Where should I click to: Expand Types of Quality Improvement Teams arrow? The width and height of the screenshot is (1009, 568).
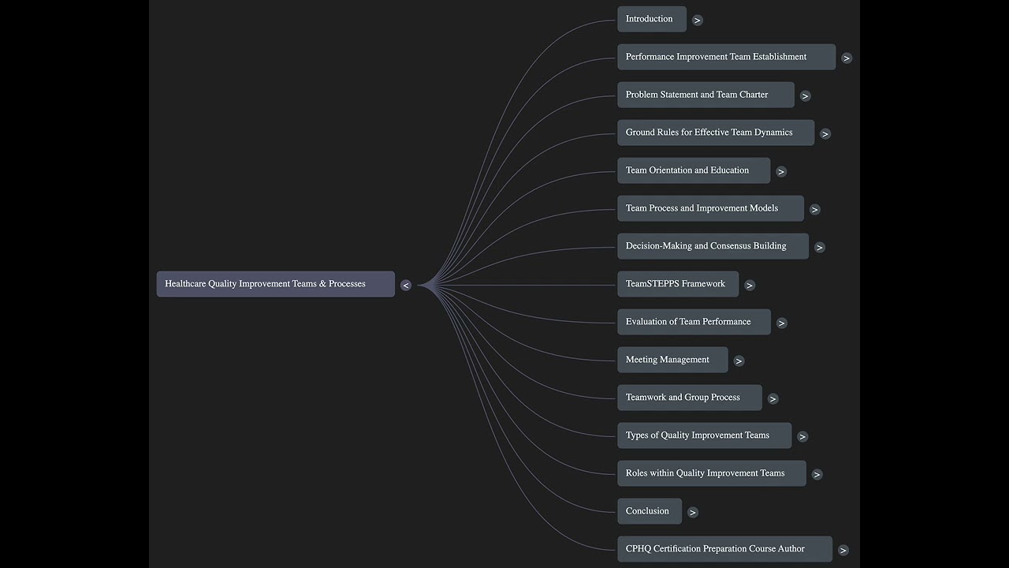(802, 437)
